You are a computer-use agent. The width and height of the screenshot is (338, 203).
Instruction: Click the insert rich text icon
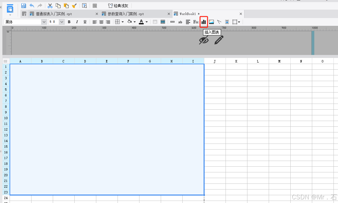coord(188,22)
